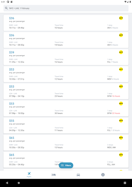Tap the Android home circle button
Screen dimensions: 132x187
19,183
